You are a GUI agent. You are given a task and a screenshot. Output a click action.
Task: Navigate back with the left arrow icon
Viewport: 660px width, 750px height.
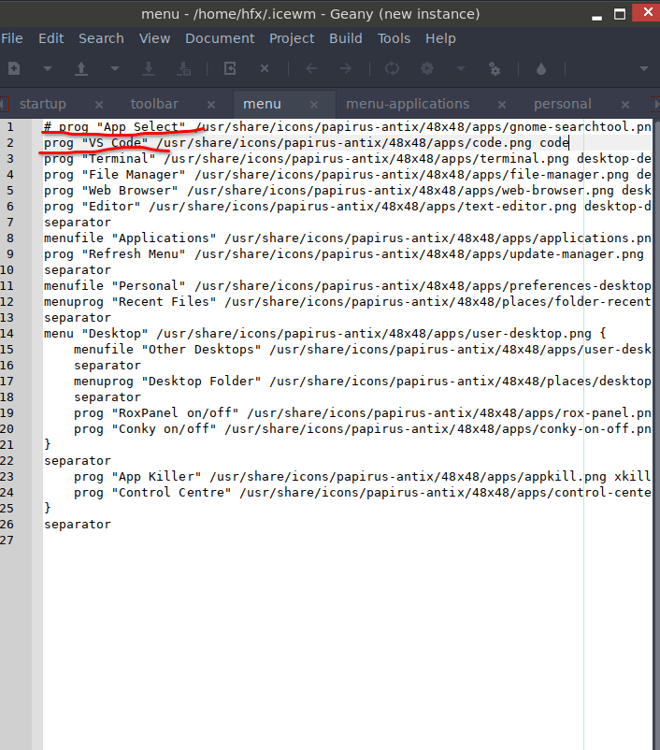tap(311, 69)
